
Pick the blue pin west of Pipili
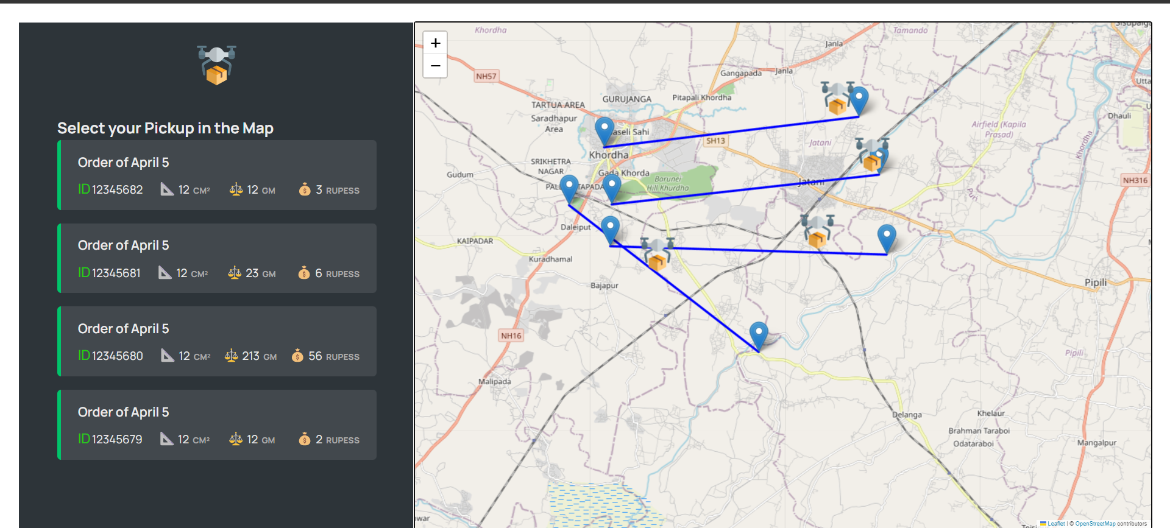[887, 239]
